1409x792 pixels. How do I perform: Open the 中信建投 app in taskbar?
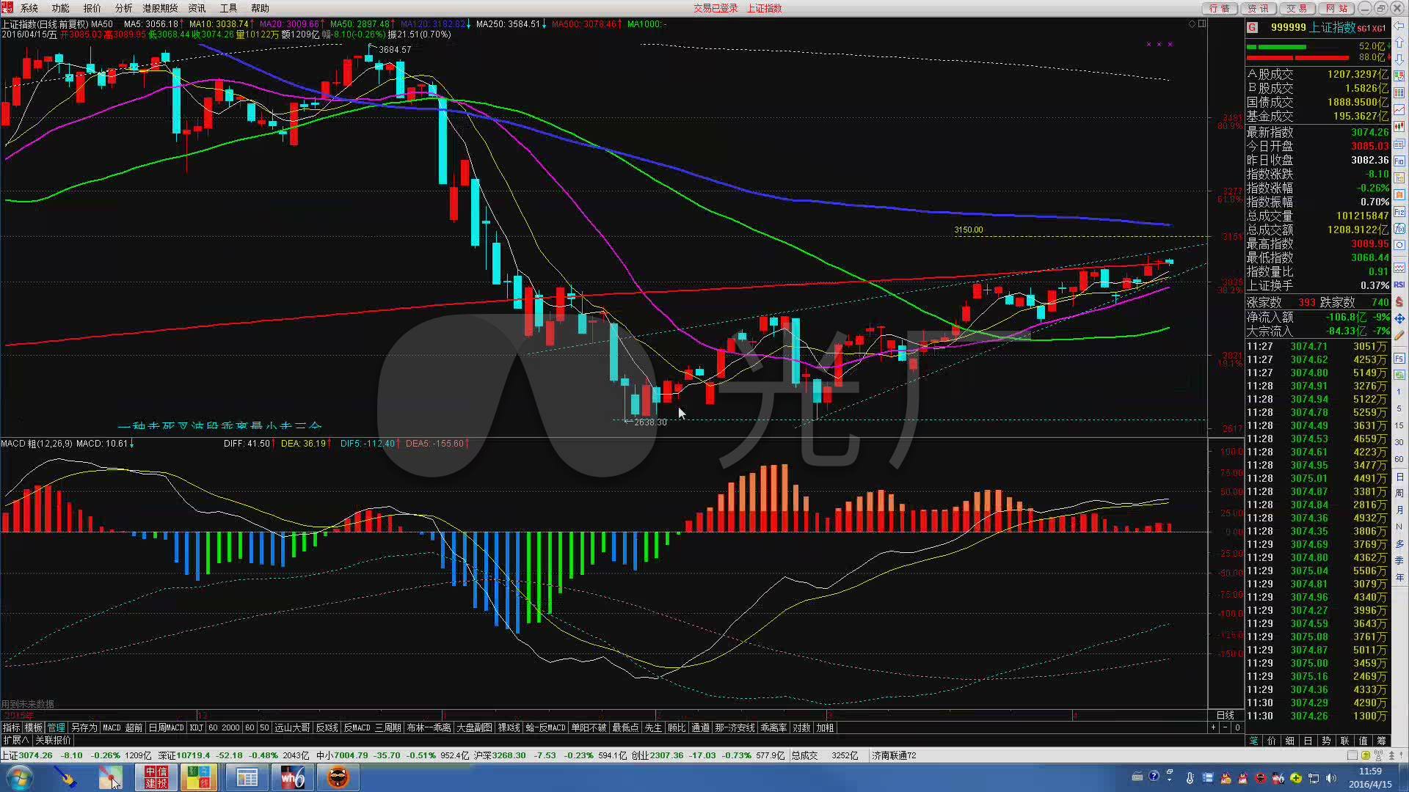[x=156, y=777]
